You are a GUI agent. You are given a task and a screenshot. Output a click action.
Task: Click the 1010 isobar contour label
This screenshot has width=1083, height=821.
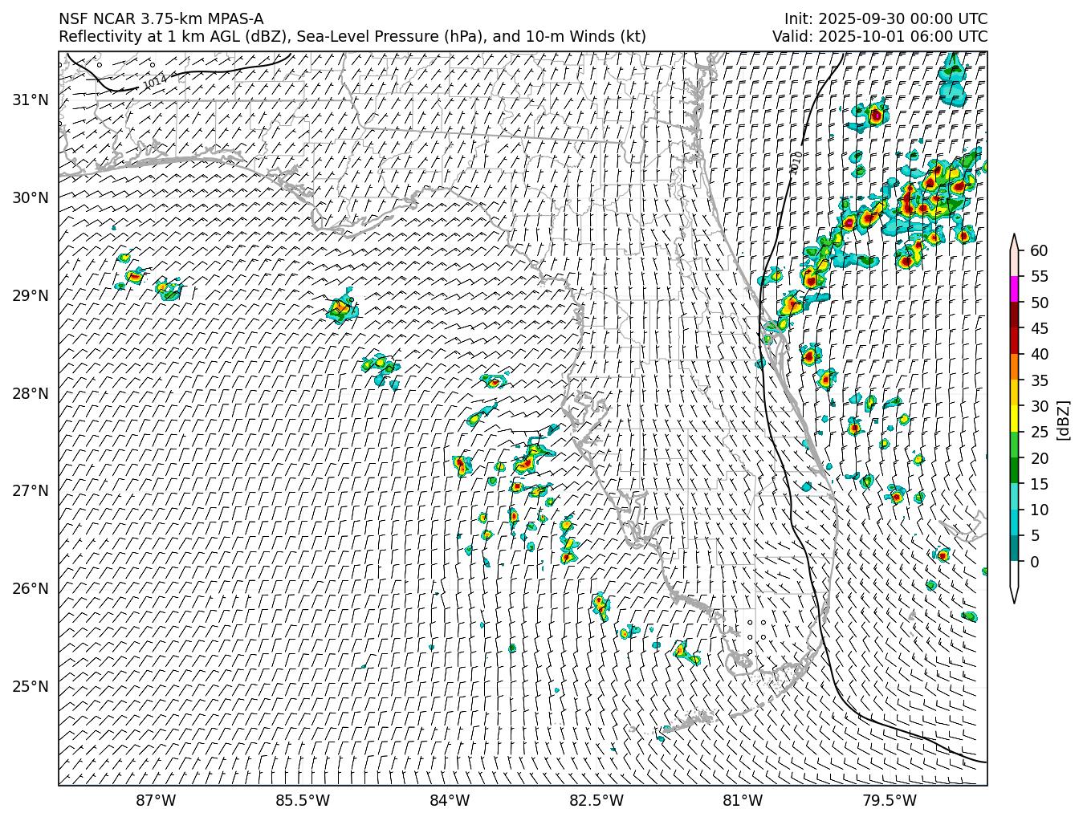coord(796,163)
